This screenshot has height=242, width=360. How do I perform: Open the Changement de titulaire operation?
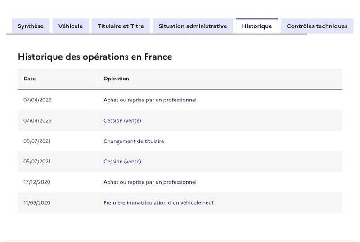click(134, 141)
